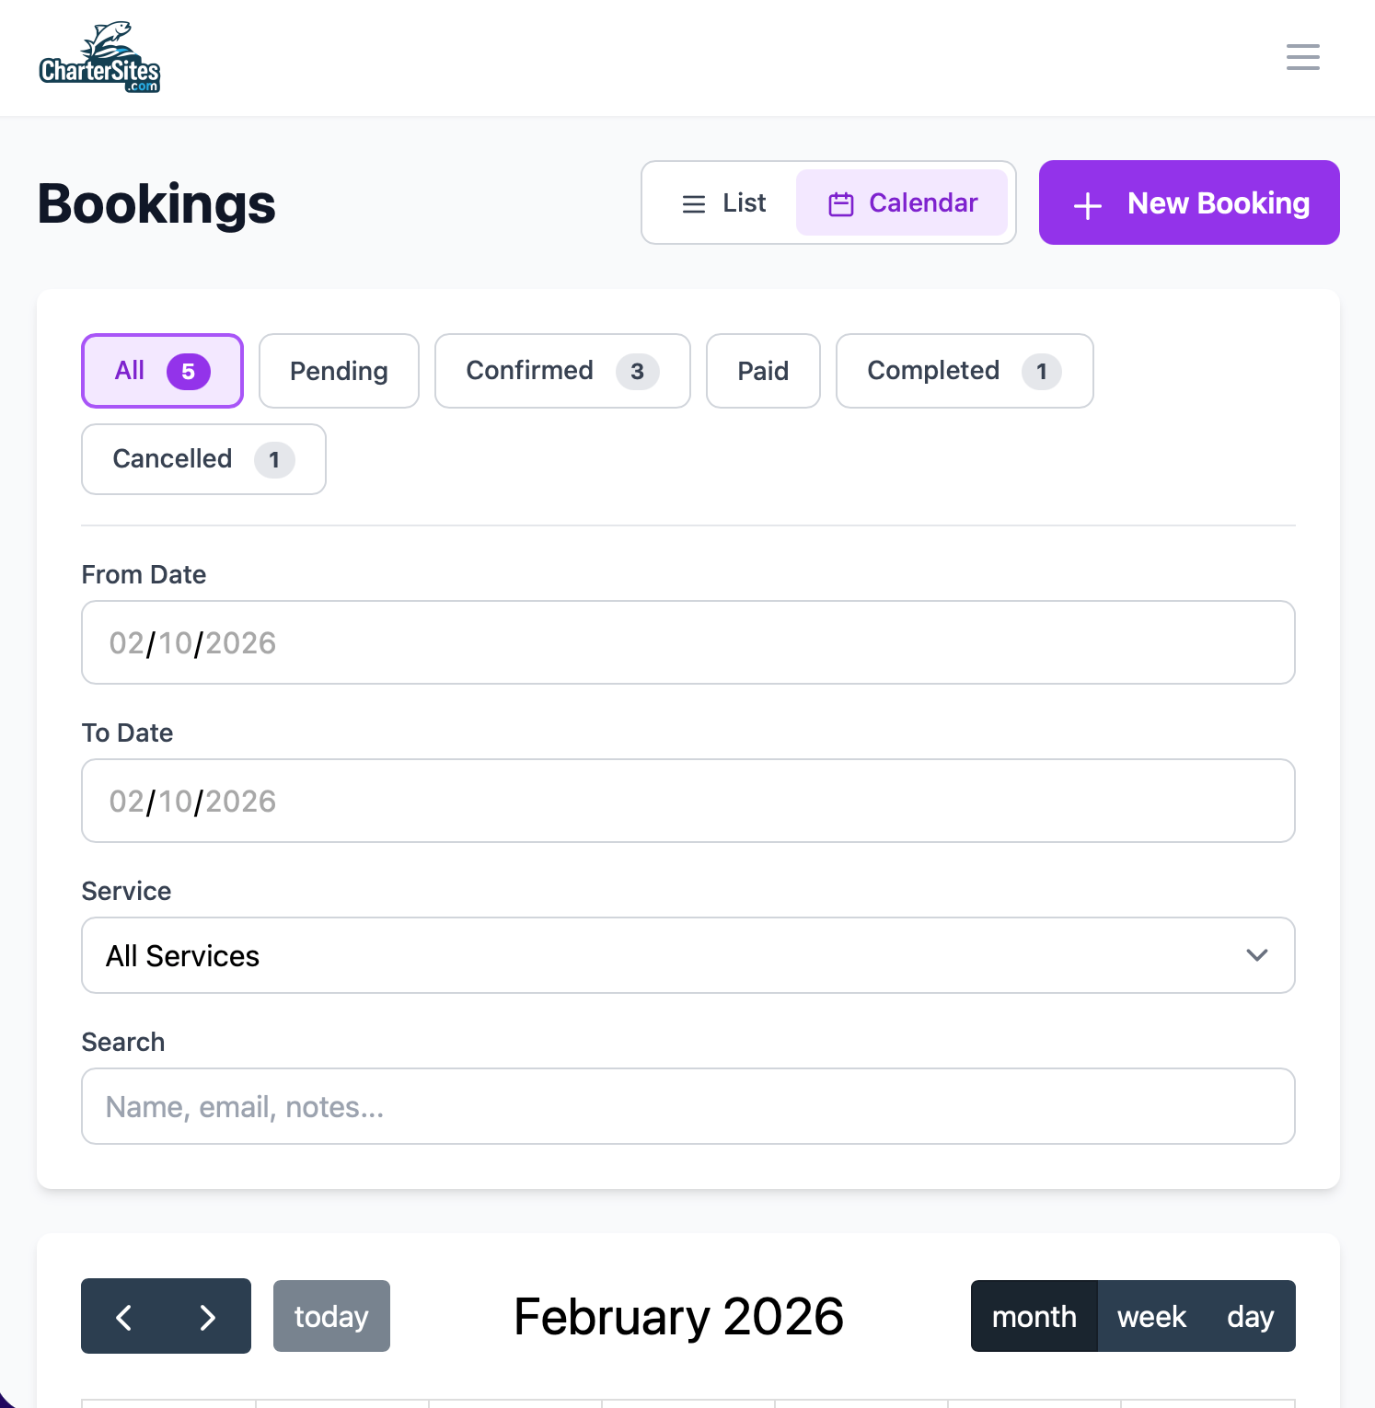
Task: Jump to today in the calendar
Action: click(331, 1316)
